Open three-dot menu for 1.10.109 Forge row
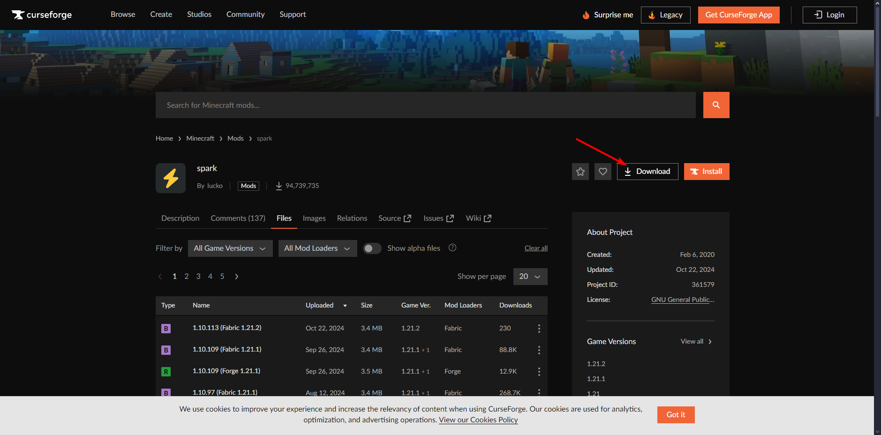Viewport: 881px width, 435px height. [539, 372]
